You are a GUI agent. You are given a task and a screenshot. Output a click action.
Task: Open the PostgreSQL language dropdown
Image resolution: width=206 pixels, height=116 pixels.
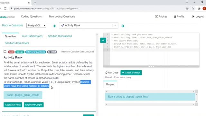click(x=36, y=25)
